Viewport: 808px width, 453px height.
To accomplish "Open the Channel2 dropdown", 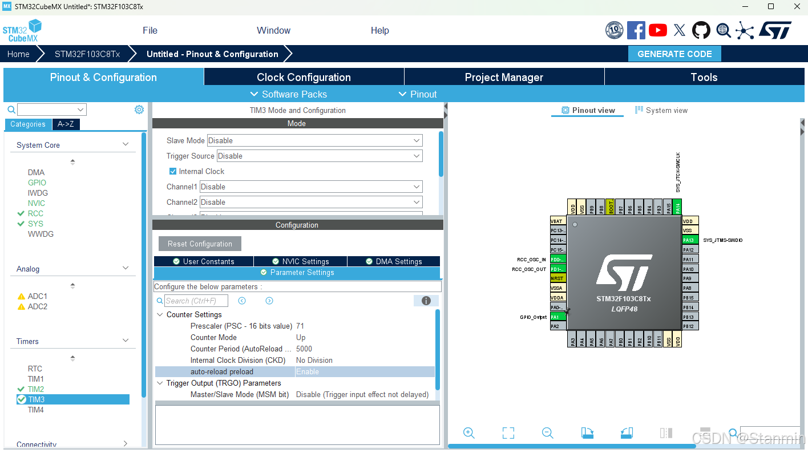I will tap(311, 202).
